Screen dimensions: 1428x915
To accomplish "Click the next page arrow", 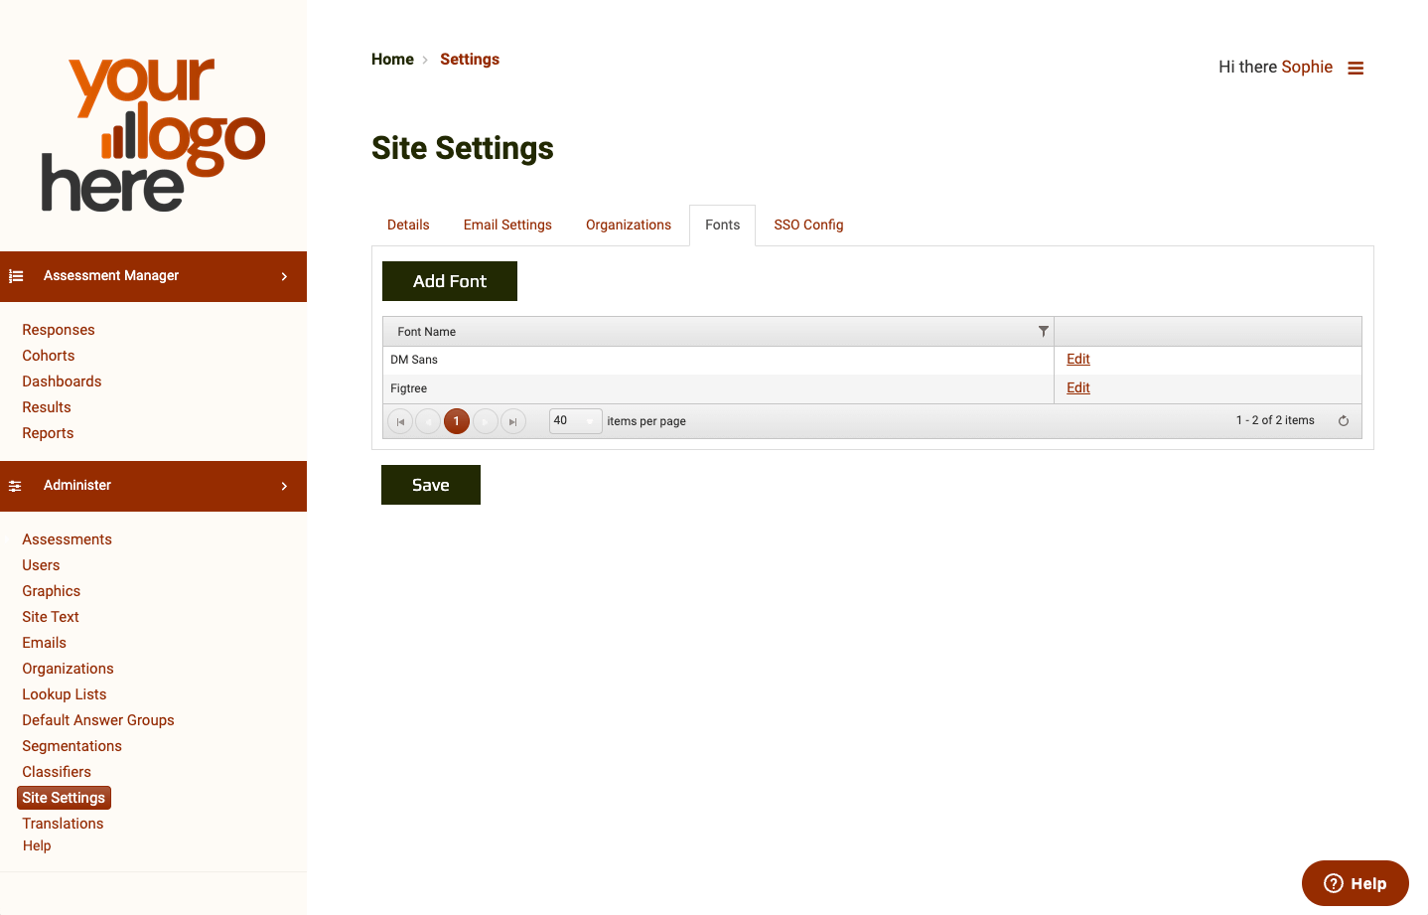I will click(485, 420).
